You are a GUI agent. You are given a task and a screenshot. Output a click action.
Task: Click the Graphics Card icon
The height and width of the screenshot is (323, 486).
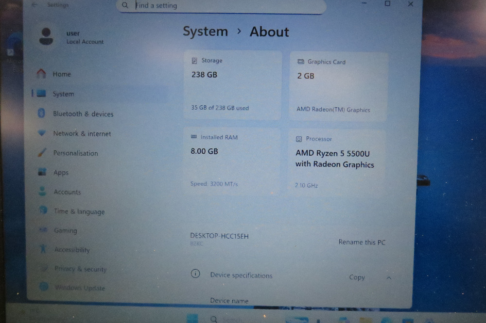(301, 62)
